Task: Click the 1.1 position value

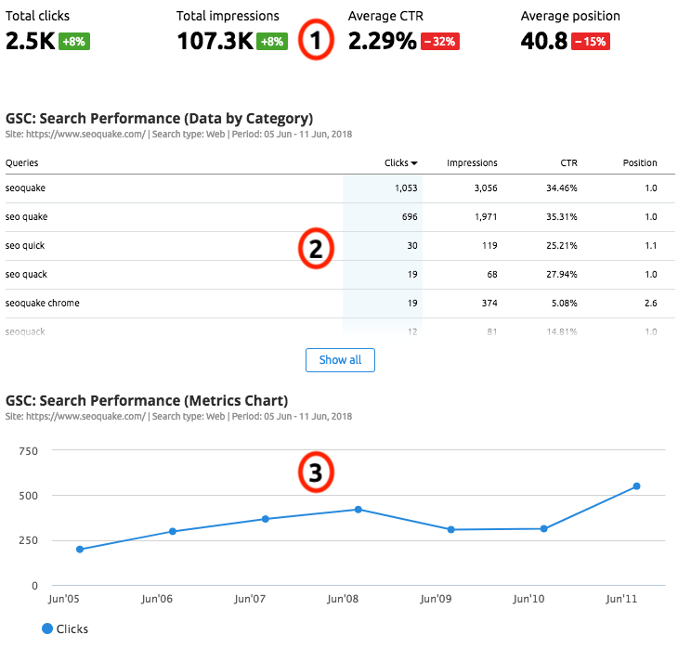Action: pyautogui.click(x=651, y=245)
